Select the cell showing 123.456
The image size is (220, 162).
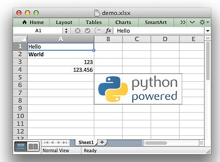tap(61, 70)
